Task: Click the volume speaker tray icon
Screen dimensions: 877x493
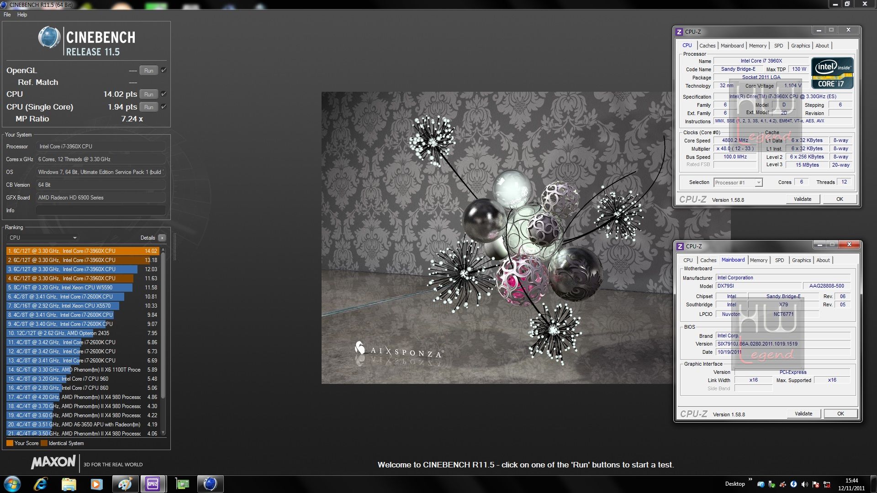Action: click(x=804, y=484)
